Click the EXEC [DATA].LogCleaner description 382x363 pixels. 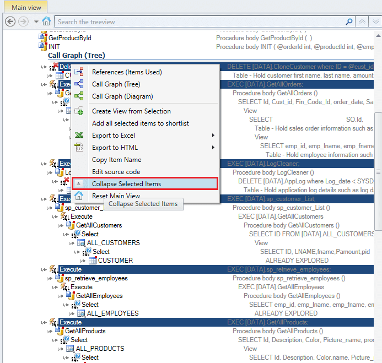(x=263, y=164)
